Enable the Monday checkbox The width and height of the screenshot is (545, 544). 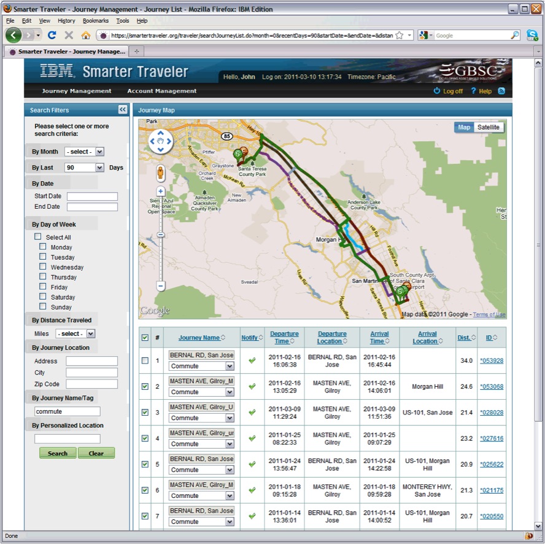pos(43,247)
